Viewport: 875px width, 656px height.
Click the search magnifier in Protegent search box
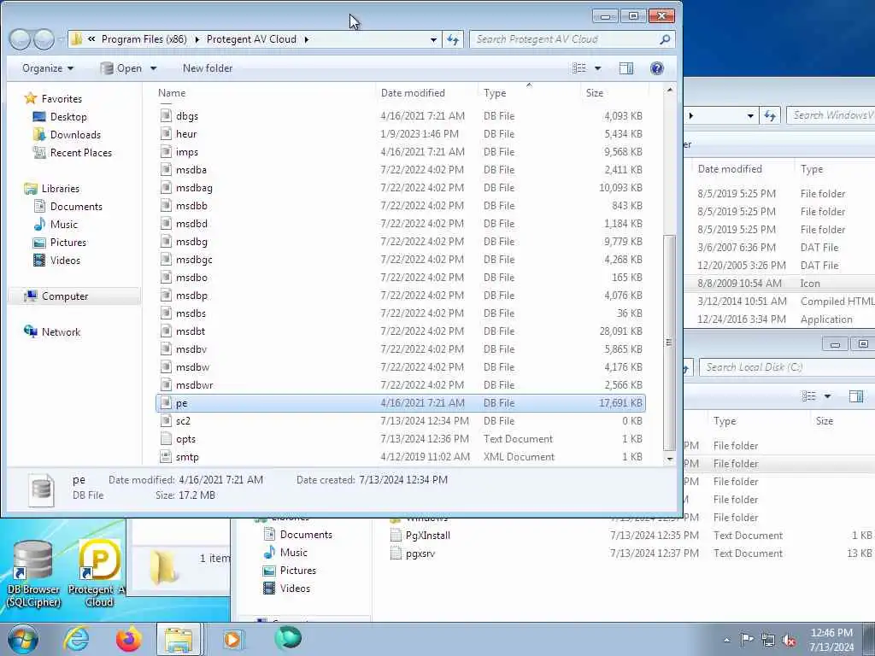[665, 39]
